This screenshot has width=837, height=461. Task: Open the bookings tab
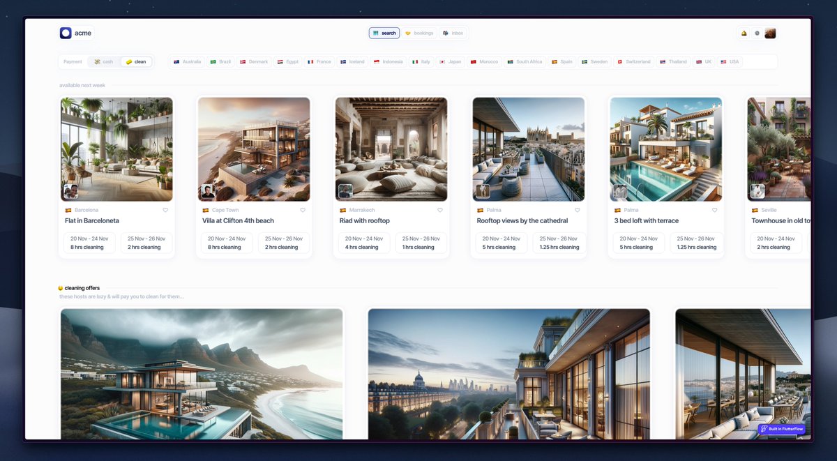[418, 33]
